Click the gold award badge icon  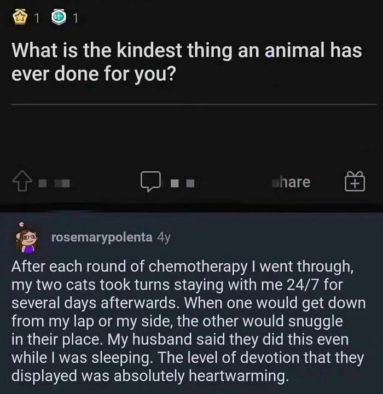(x=20, y=18)
